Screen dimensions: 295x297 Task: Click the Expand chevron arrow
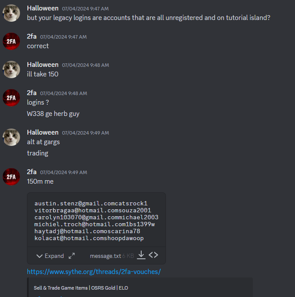pyautogui.click(x=40, y=256)
